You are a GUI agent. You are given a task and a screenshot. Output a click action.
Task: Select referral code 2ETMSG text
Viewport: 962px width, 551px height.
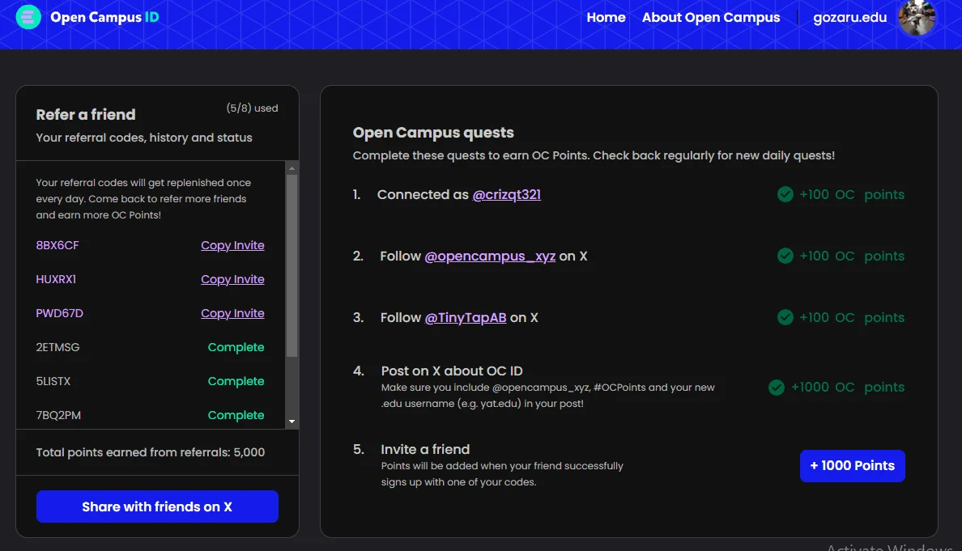tap(57, 347)
